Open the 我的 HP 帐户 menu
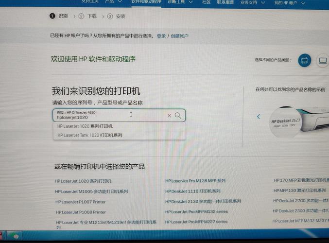This screenshot has height=243, width=329. click(x=287, y=2)
